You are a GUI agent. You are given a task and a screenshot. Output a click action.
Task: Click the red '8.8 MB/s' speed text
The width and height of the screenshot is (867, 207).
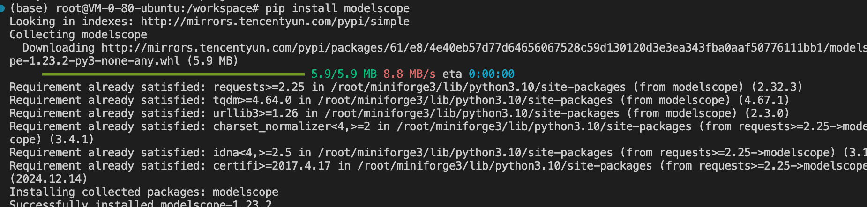[x=410, y=74]
